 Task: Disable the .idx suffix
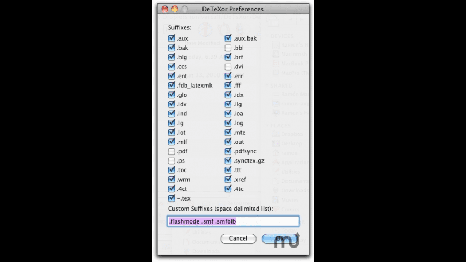228,95
